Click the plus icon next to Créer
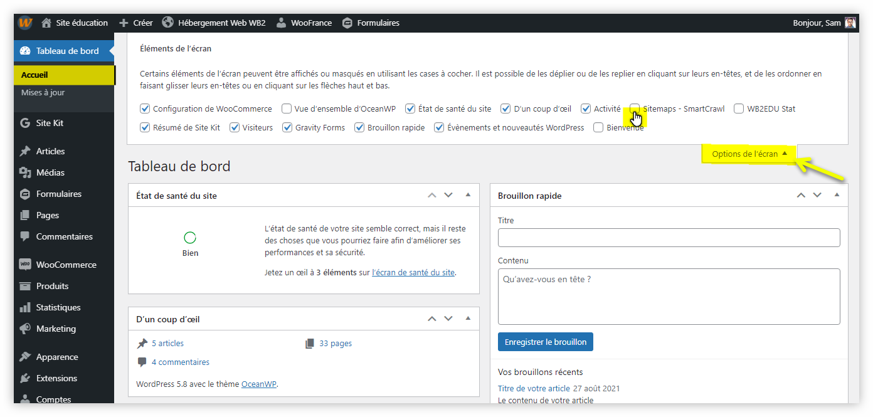Screen dimensions: 873x417 (124, 23)
